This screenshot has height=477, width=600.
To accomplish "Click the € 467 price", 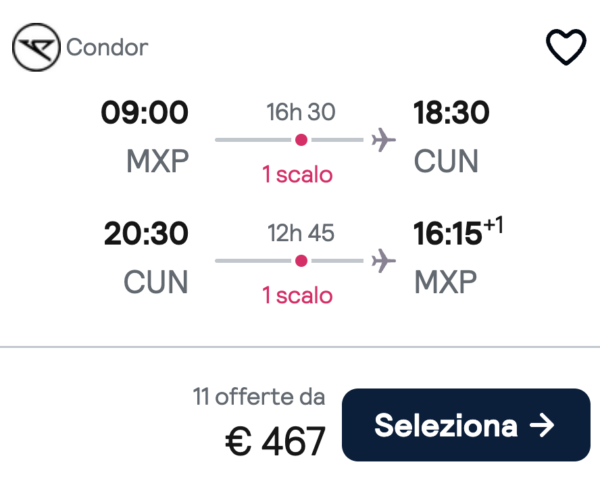I will click(275, 441).
